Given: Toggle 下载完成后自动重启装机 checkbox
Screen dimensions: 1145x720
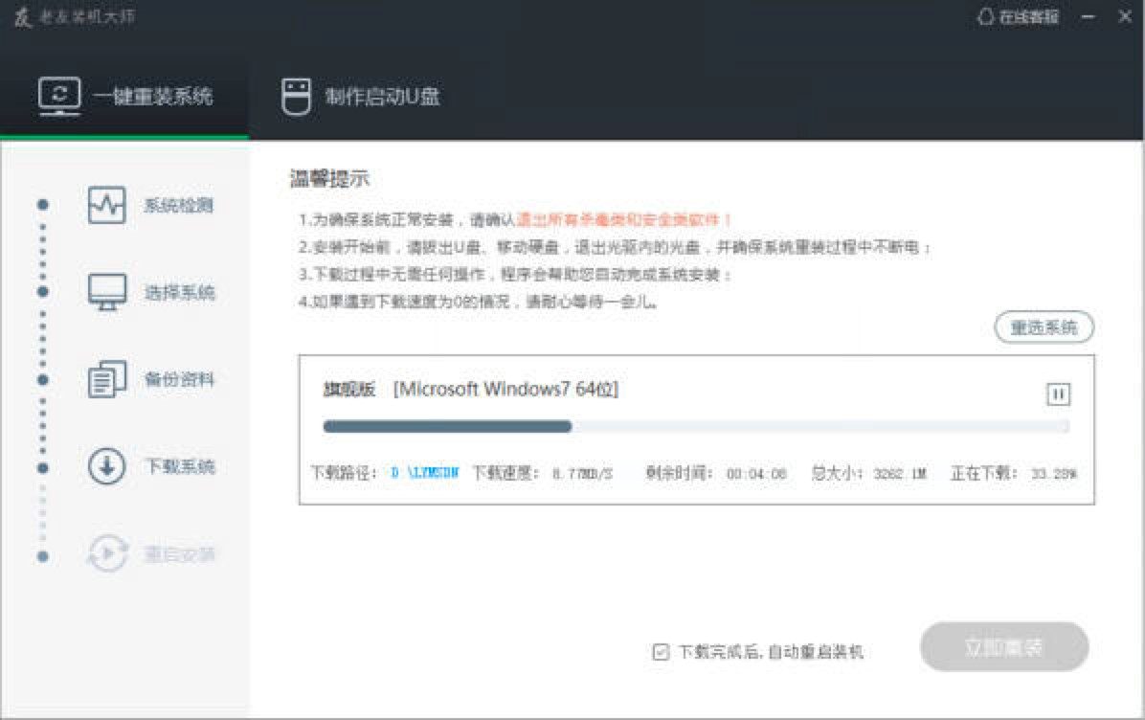Looking at the screenshot, I should click(x=661, y=652).
